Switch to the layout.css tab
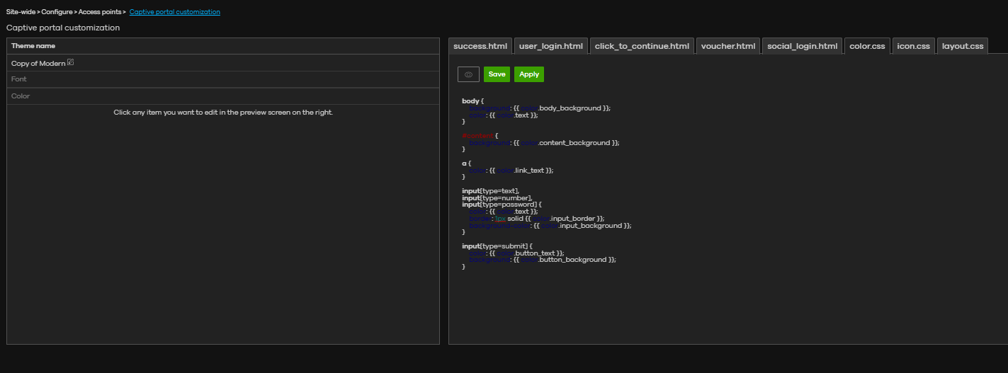The width and height of the screenshot is (1008, 373). [x=962, y=46]
